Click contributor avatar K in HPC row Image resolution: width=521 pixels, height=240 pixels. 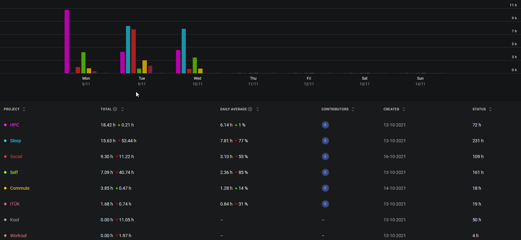pyautogui.click(x=325, y=125)
